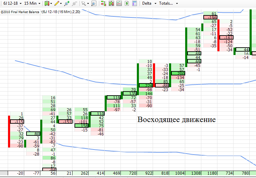Expand the Delta dropdown

pos(149,3)
